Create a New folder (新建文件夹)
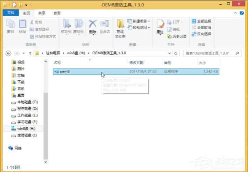 (x=120, y=28)
